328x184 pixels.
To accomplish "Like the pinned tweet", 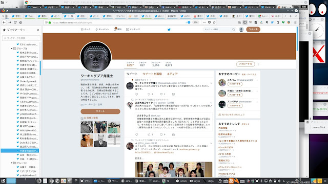I will click(x=161, y=94).
